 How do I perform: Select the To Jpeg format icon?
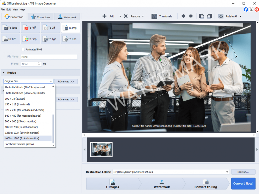pos(11,28)
